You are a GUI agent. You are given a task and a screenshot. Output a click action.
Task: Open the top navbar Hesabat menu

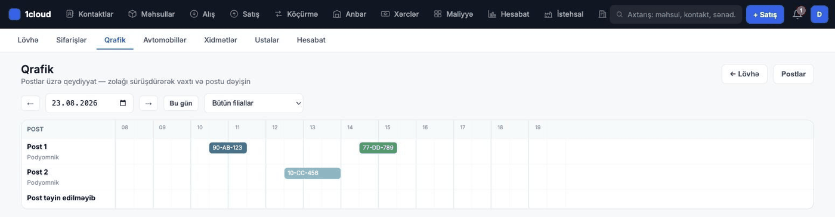[508, 14]
